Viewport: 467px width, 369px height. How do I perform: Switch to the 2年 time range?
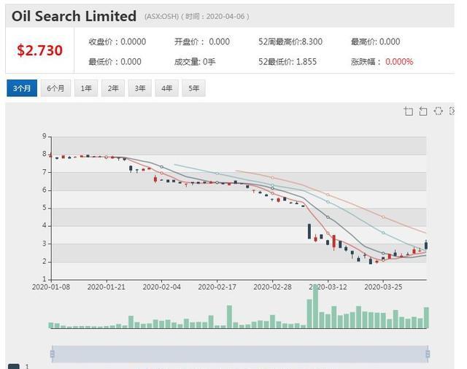113,88
